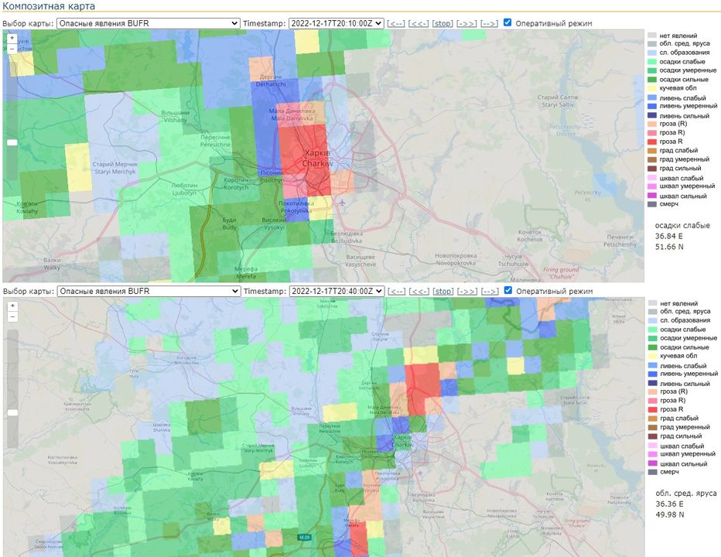Click the top map's zoom slider handle
Viewport: 721px width, 557px height.
click(12, 142)
